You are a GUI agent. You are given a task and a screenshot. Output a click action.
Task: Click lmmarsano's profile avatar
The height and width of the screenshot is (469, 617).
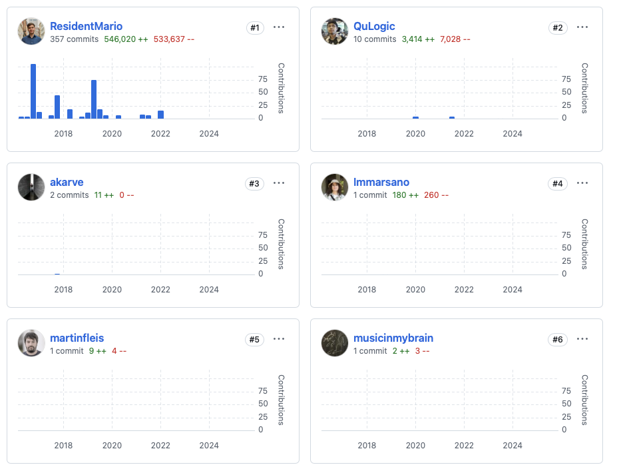click(x=335, y=187)
